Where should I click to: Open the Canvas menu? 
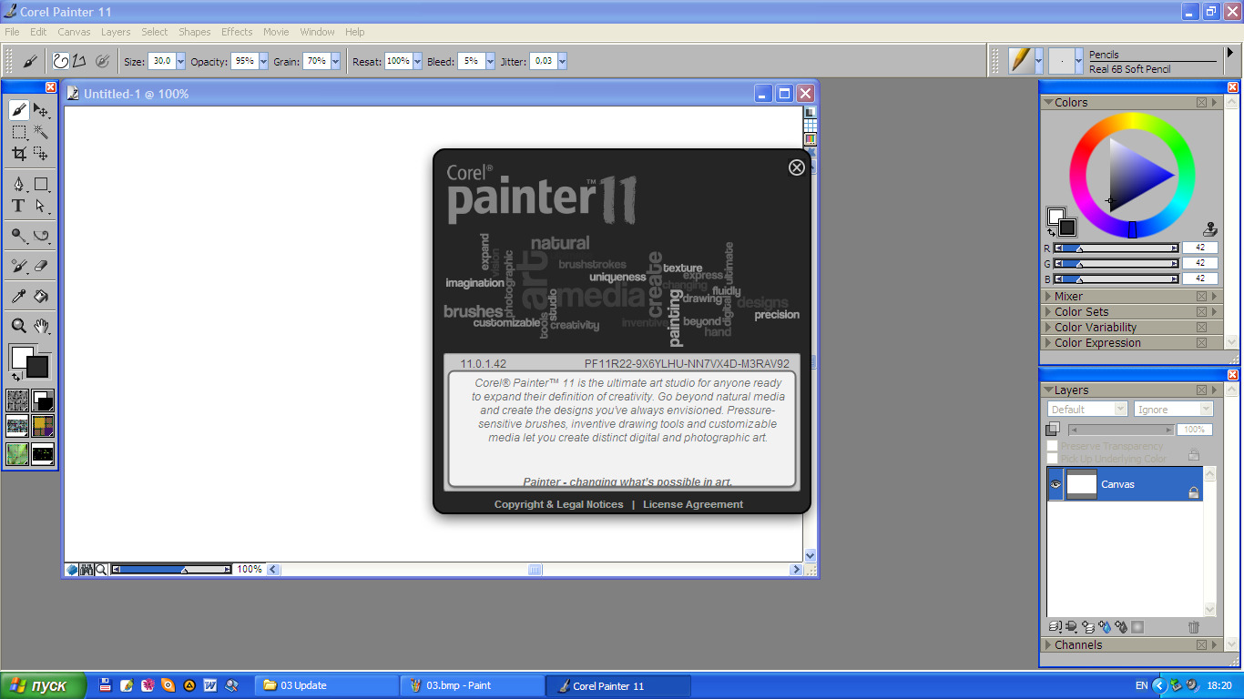[74, 32]
